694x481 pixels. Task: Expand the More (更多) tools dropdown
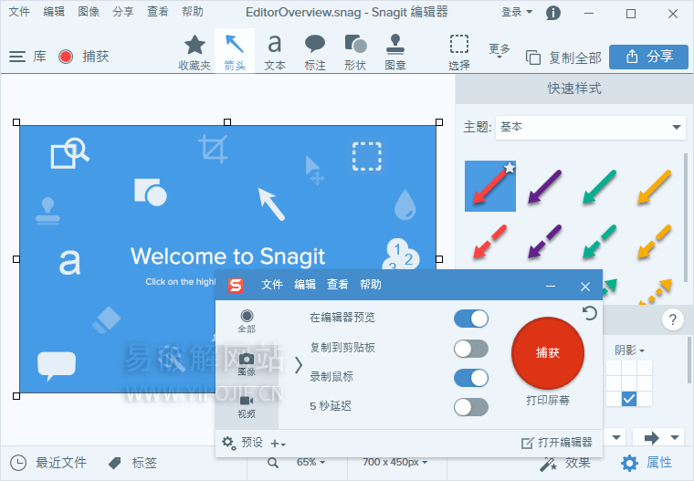pyautogui.click(x=499, y=50)
